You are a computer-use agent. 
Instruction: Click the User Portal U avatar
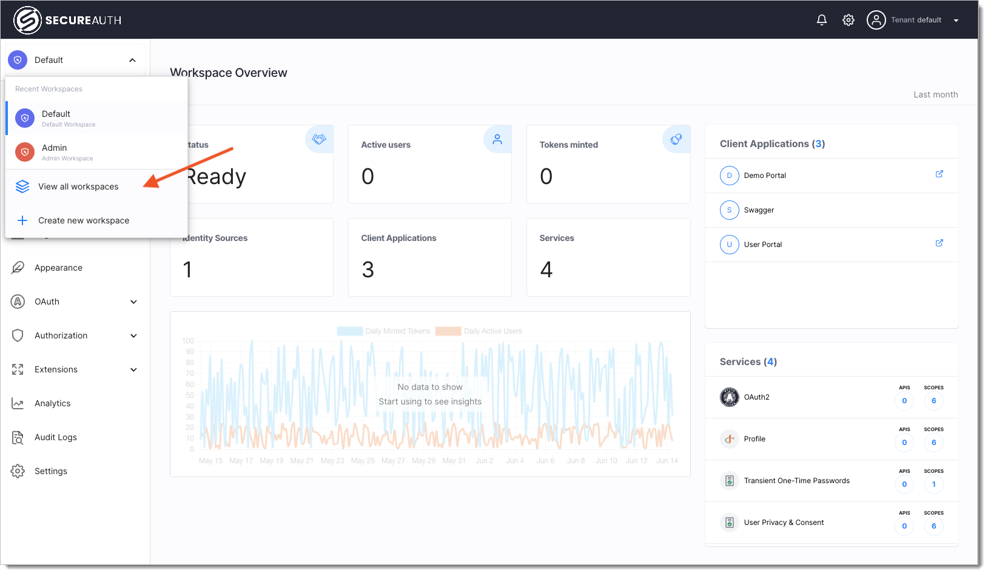click(729, 245)
